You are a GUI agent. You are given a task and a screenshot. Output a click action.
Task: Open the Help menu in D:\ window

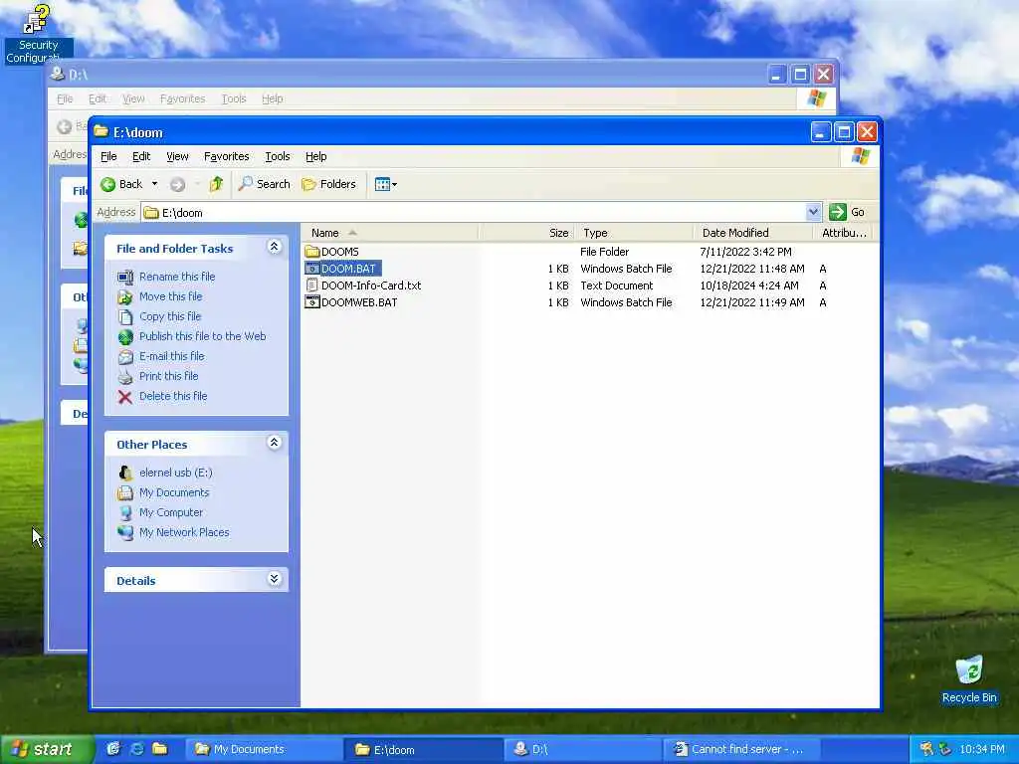tap(273, 98)
